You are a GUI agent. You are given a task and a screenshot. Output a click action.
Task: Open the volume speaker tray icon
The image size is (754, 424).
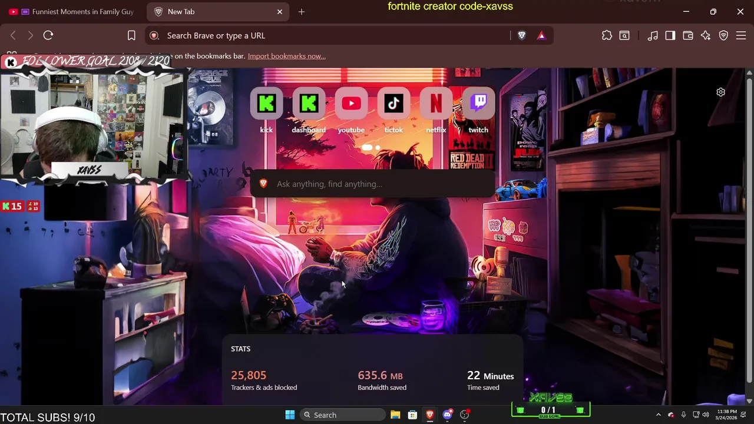click(706, 415)
